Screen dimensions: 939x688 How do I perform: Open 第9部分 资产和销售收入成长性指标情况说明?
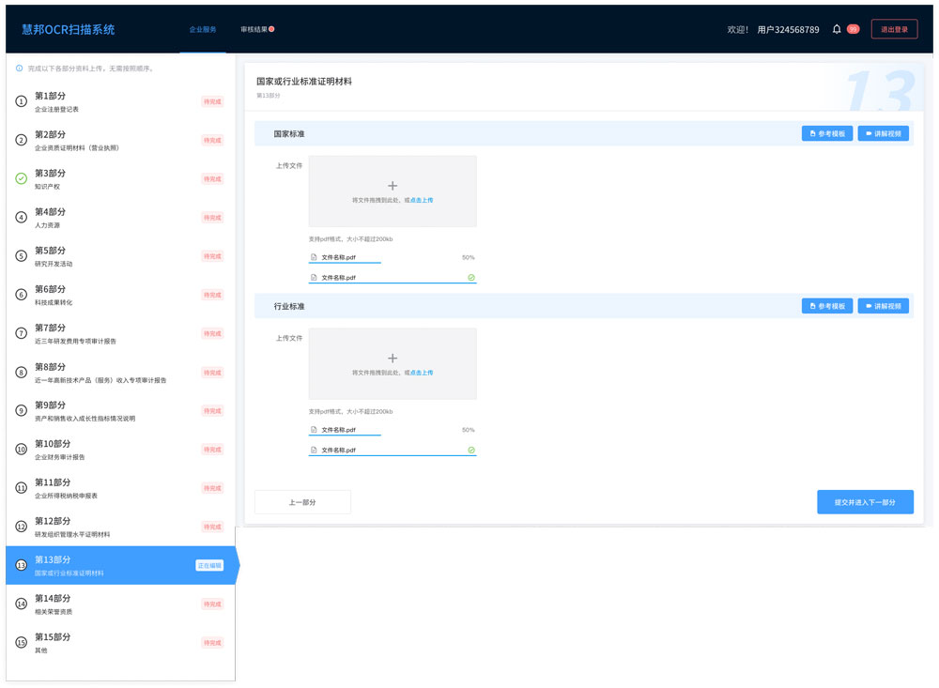tap(120, 411)
